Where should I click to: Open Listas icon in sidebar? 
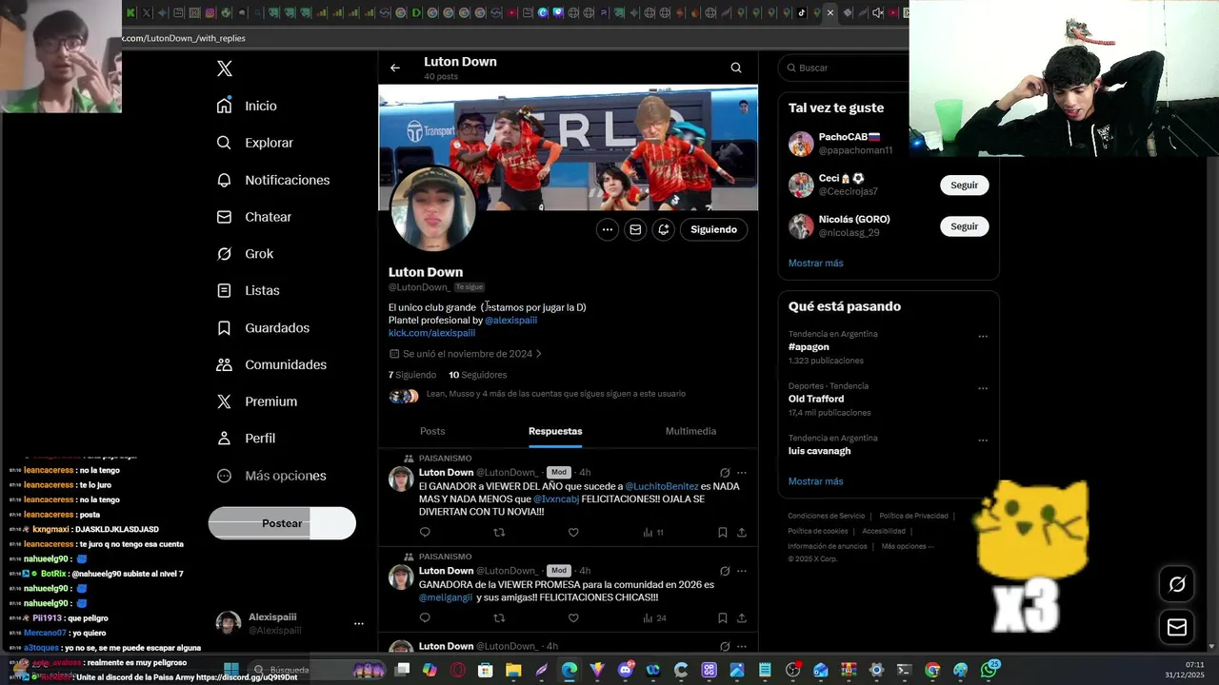pyautogui.click(x=224, y=290)
